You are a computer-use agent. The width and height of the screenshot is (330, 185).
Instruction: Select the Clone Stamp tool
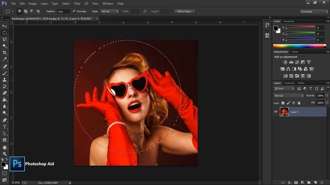pos(5,80)
